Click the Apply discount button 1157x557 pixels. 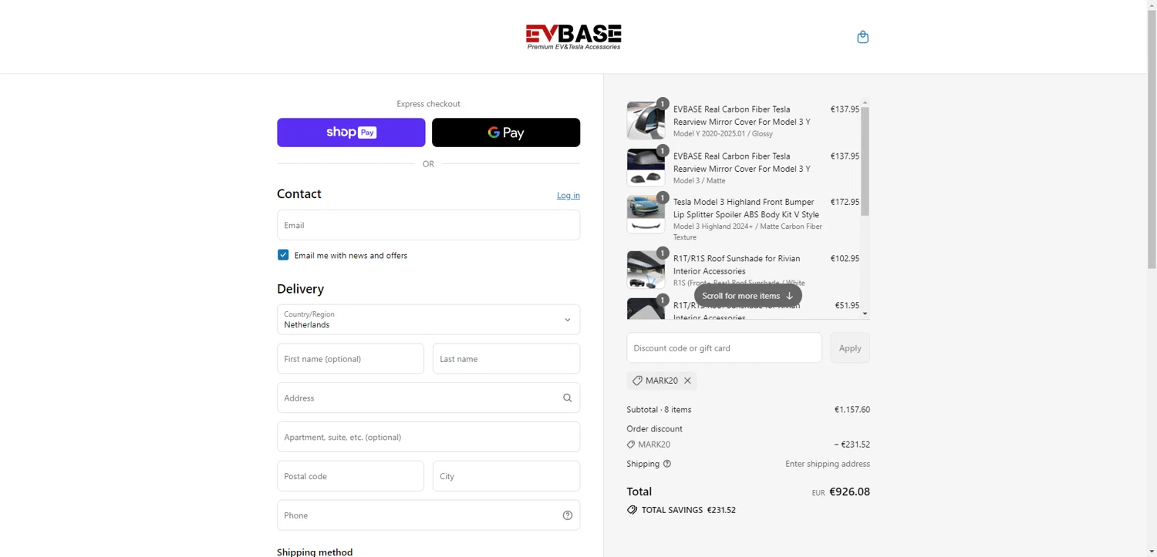pos(850,348)
